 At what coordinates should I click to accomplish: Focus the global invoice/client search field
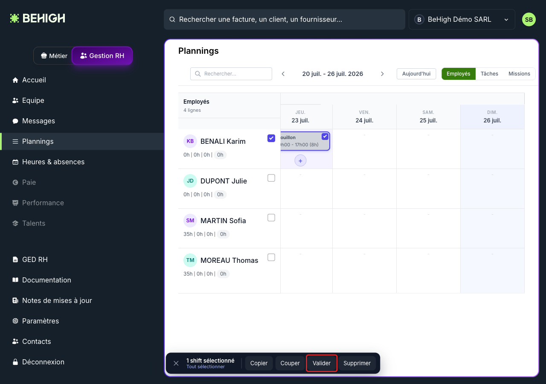point(285,20)
